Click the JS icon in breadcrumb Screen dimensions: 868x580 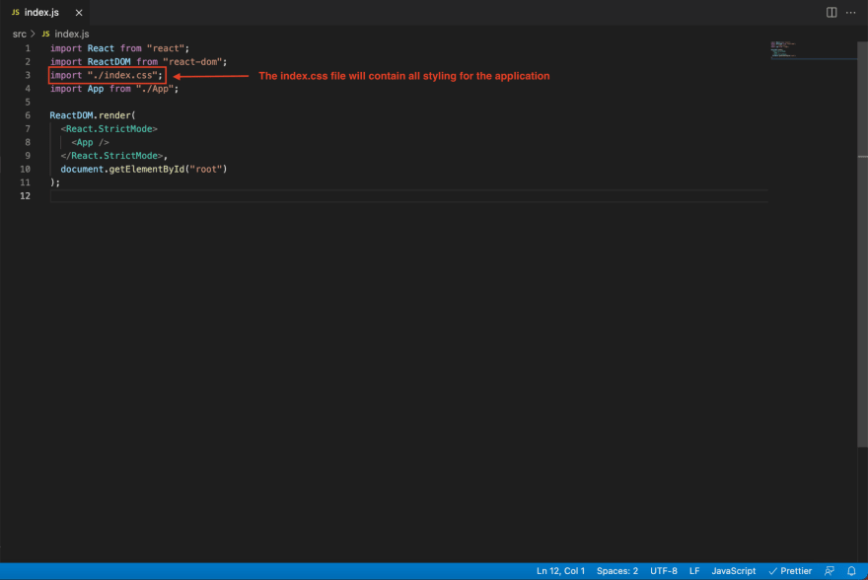coord(46,34)
